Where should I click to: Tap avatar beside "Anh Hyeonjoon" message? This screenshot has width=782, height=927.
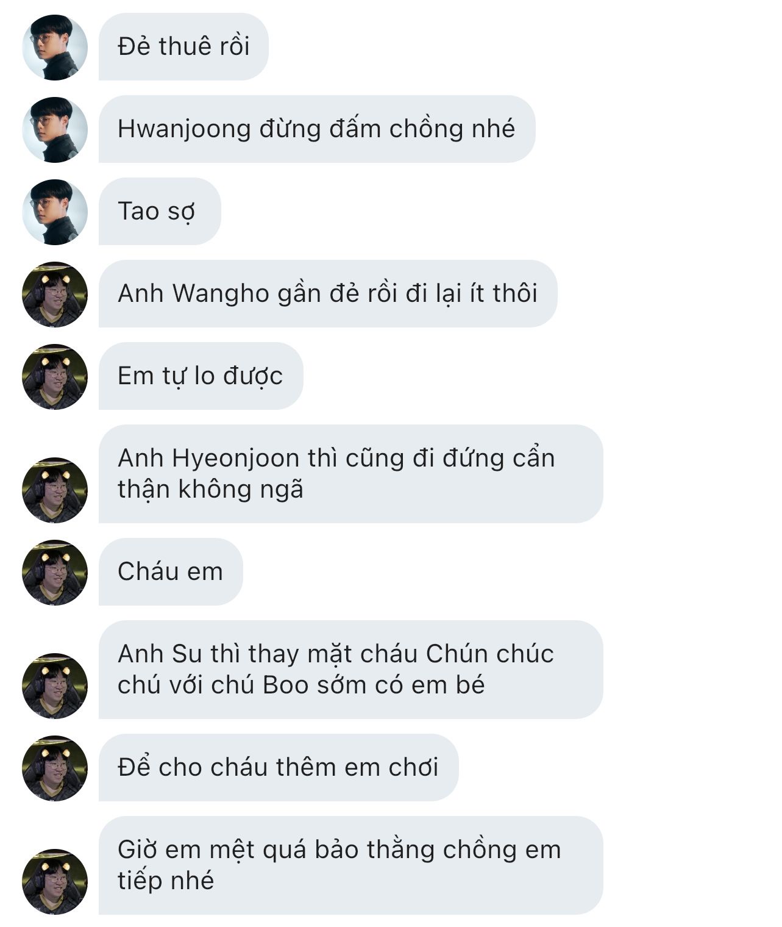point(55,490)
